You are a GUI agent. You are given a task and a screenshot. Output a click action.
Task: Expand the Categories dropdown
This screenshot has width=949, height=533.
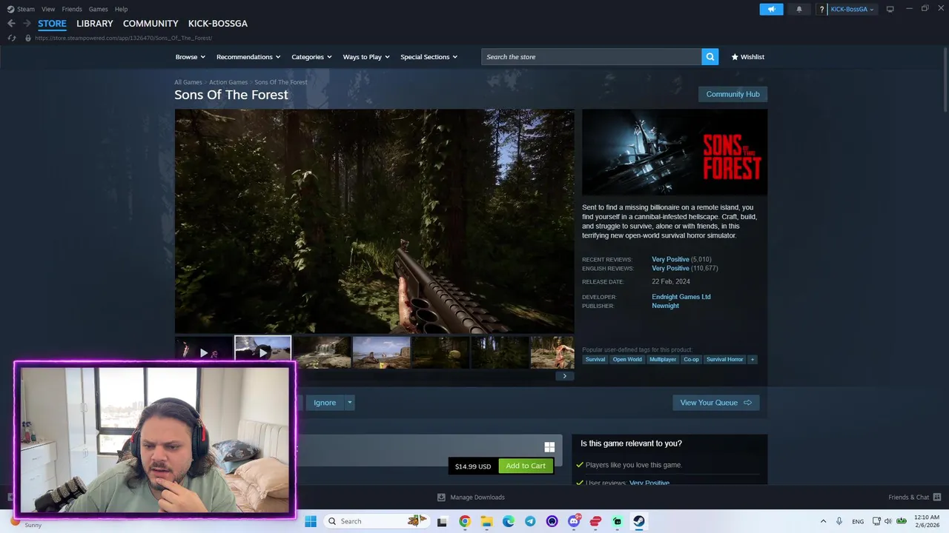click(311, 57)
